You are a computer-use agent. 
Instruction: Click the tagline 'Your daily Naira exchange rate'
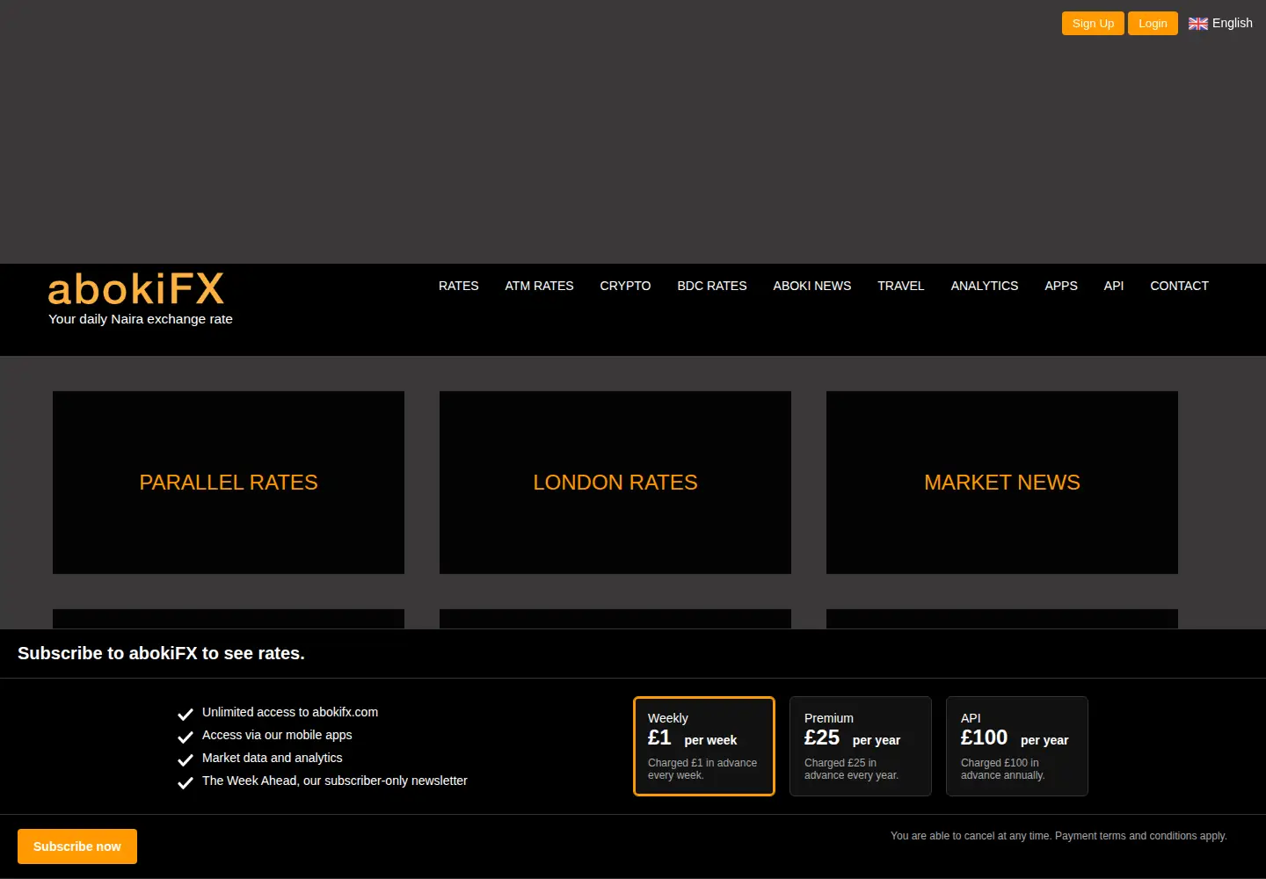[x=141, y=319]
